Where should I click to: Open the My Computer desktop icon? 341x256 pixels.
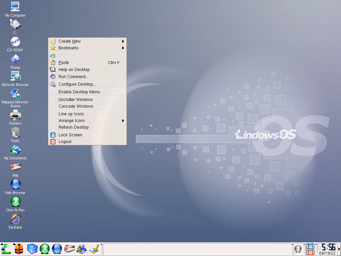[15, 7]
